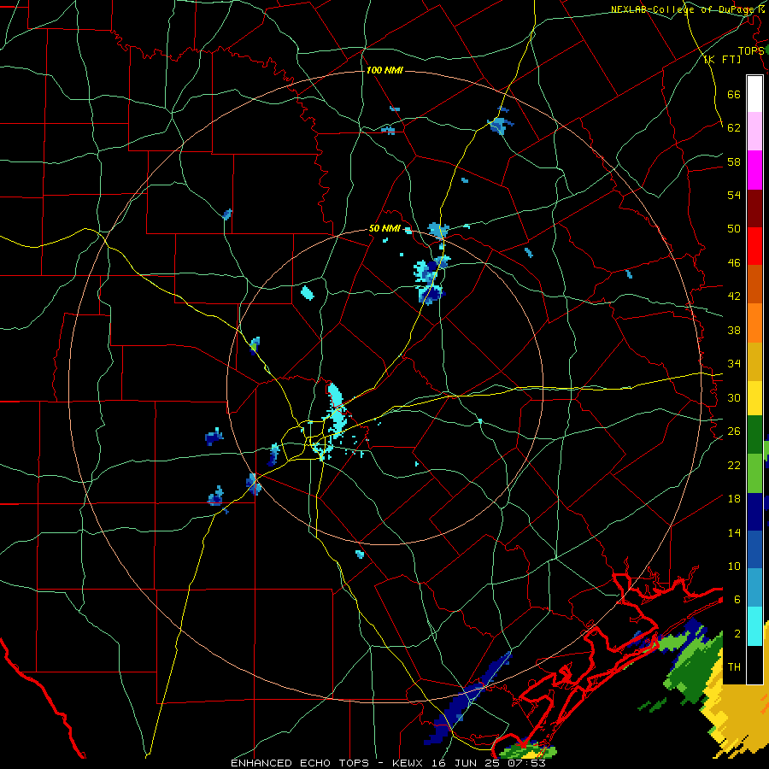The image size is (769, 769).
Task: Click the medium blue legend swatch
Action: click(x=754, y=549)
